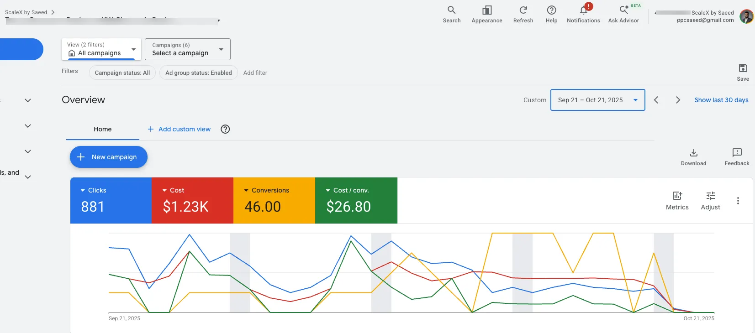This screenshot has height=333, width=755.
Task: Open the Help menu
Action: pyautogui.click(x=551, y=14)
